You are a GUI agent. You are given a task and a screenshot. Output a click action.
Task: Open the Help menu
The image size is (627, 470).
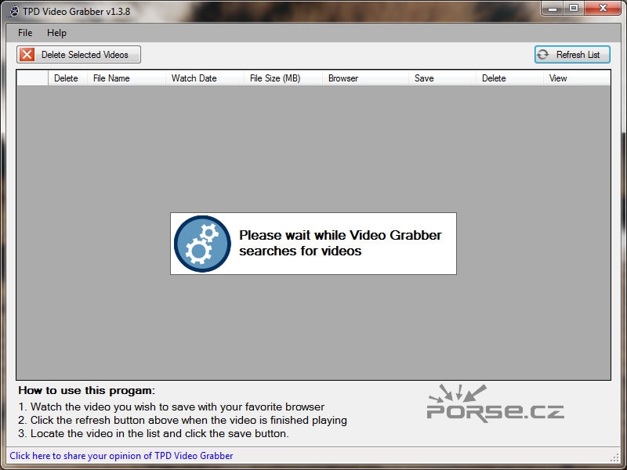click(x=56, y=33)
